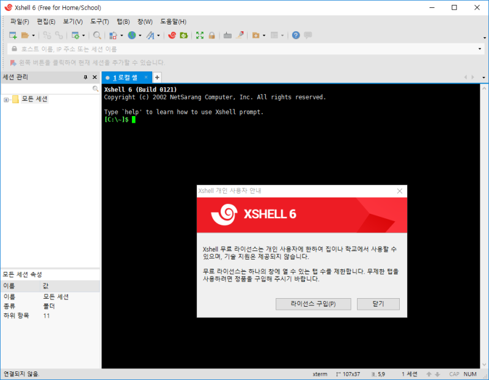Click the feedback speech bubble icon
489x380 pixels.
click(308, 35)
